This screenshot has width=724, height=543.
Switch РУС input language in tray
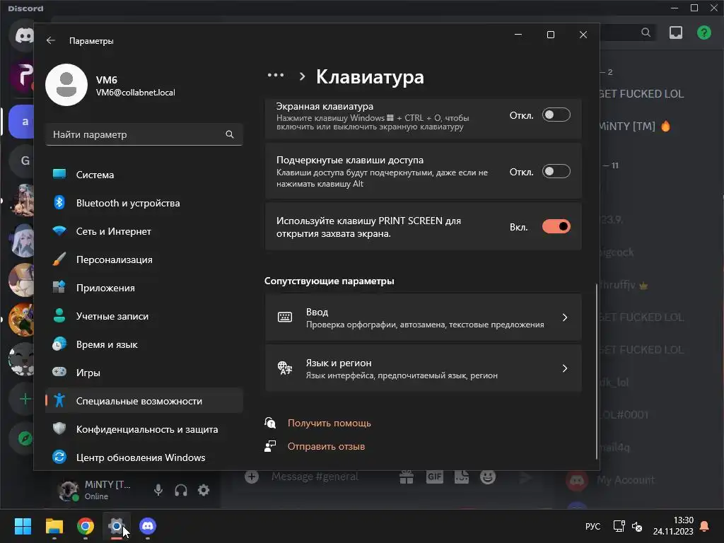(x=593, y=526)
